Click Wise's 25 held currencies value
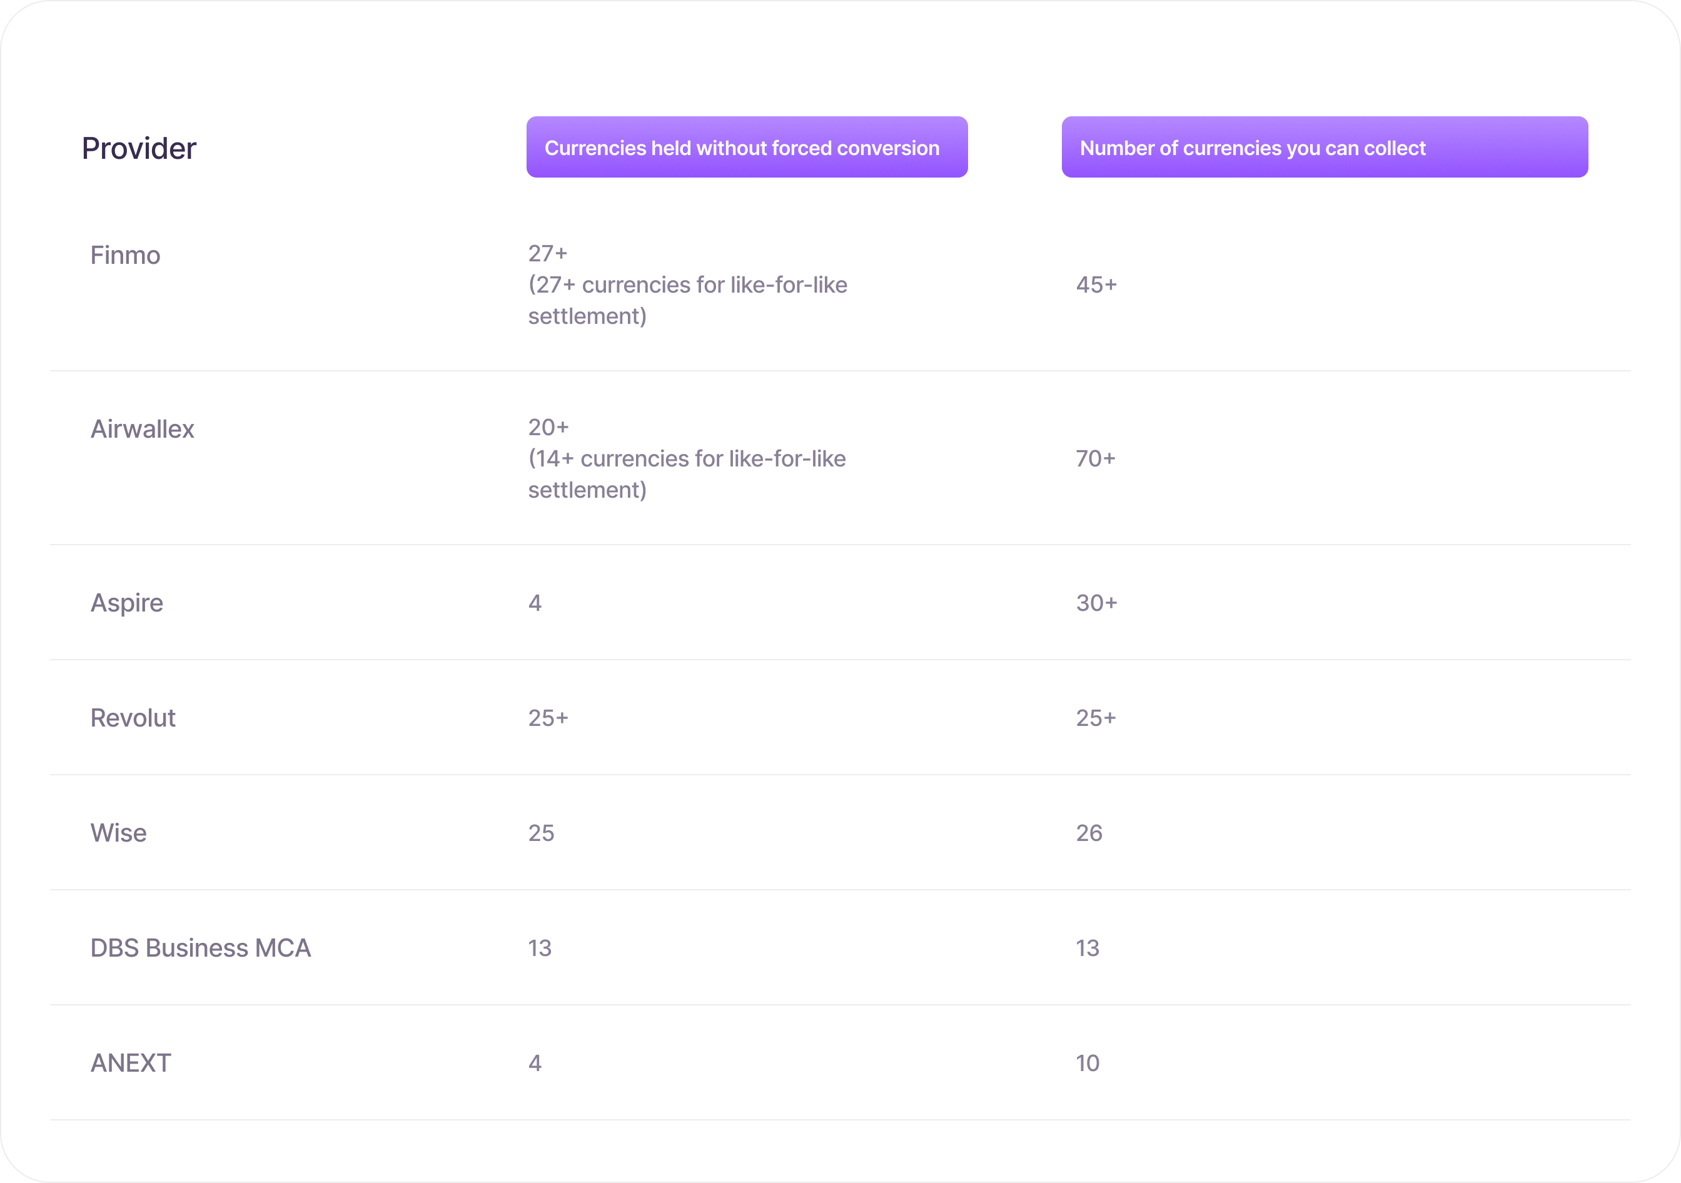Screen dimensions: 1681x1183 click(x=541, y=833)
